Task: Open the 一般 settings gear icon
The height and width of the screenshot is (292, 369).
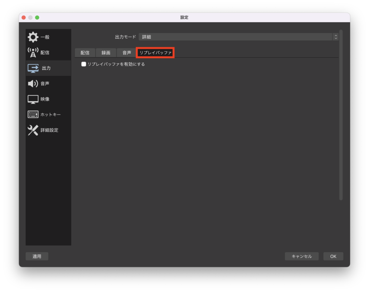Action: coord(33,37)
